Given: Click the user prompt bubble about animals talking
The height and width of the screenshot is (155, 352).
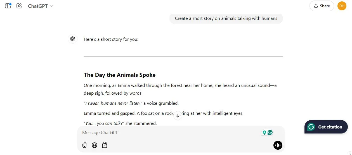Looking at the screenshot, I should (x=226, y=18).
